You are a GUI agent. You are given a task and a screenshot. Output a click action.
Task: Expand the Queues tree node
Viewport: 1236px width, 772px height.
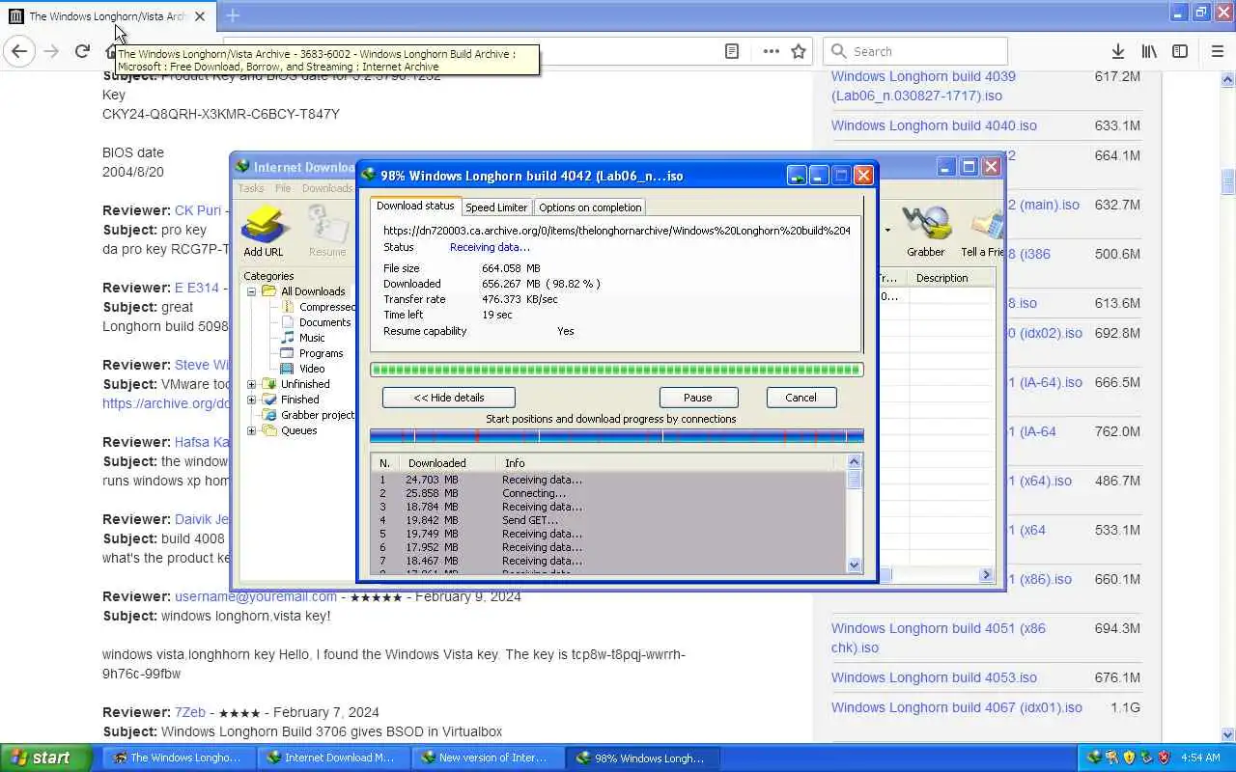(x=252, y=430)
